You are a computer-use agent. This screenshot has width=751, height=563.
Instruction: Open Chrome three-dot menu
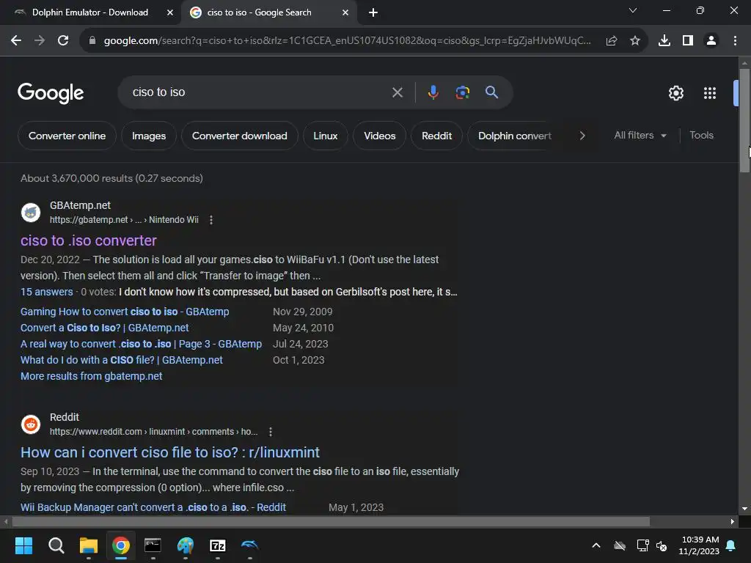(x=735, y=41)
